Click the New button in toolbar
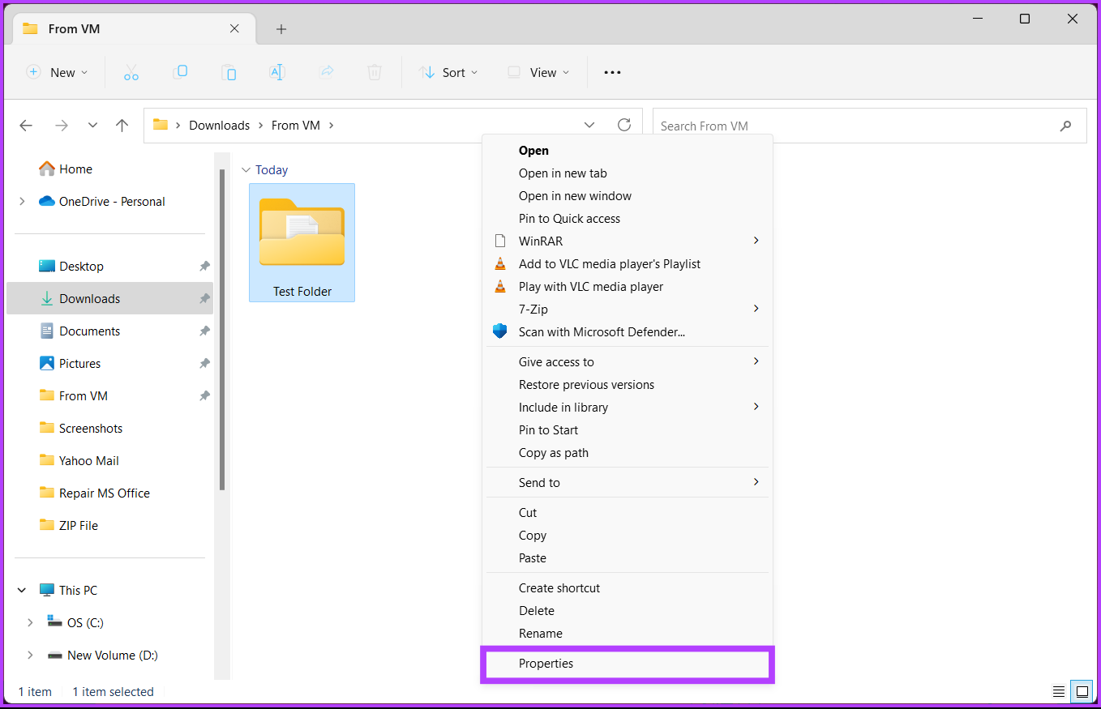 [57, 72]
